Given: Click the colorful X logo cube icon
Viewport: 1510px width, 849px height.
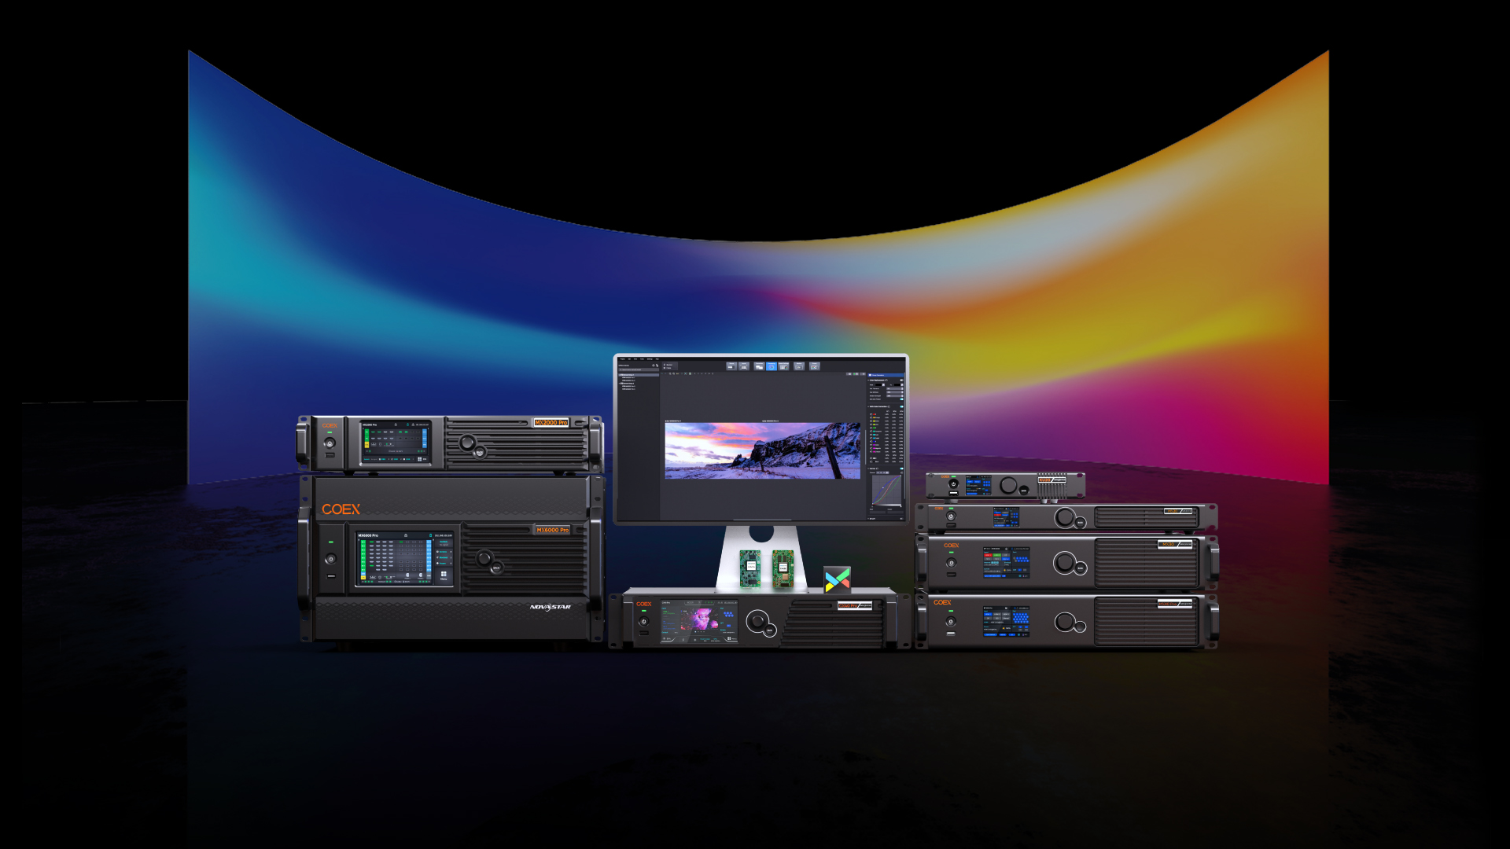Looking at the screenshot, I should pos(838,579).
